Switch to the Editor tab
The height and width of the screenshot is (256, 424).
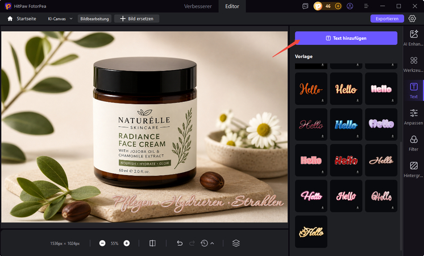point(232,6)
